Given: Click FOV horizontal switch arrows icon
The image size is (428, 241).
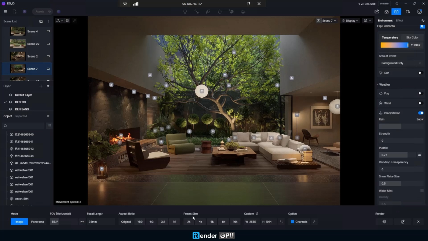Looking at the screenshot, I should [x=82, y=222].
